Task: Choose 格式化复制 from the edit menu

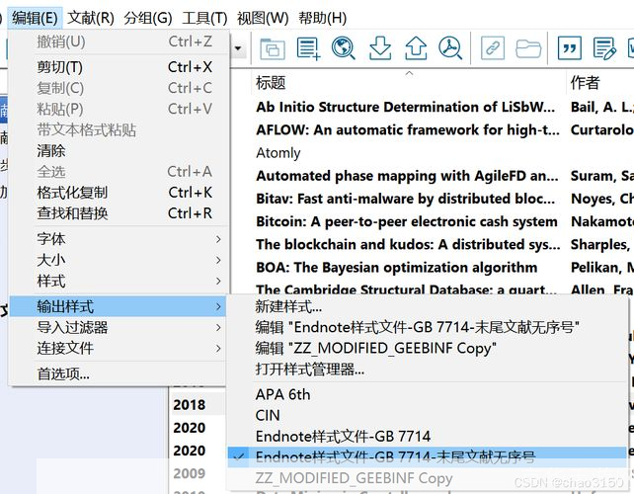Action: [119, 193]
